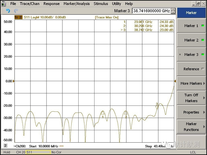This screenshot has width=207, height=155.
Task: Increment the Marker 3 frequency with the up arrow
Action: 173,9
